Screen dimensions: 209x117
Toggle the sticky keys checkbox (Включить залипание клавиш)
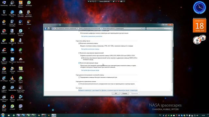click(x=79, y=43)
